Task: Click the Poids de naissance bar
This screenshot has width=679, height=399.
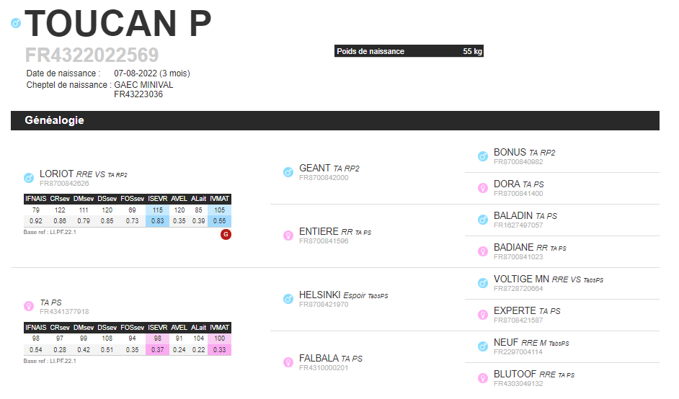Action: (x=409, y=51)
